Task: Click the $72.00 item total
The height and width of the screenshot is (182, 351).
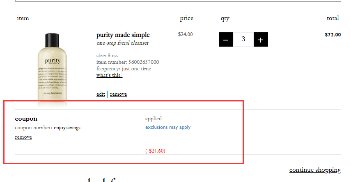Action: coord(333,35)
